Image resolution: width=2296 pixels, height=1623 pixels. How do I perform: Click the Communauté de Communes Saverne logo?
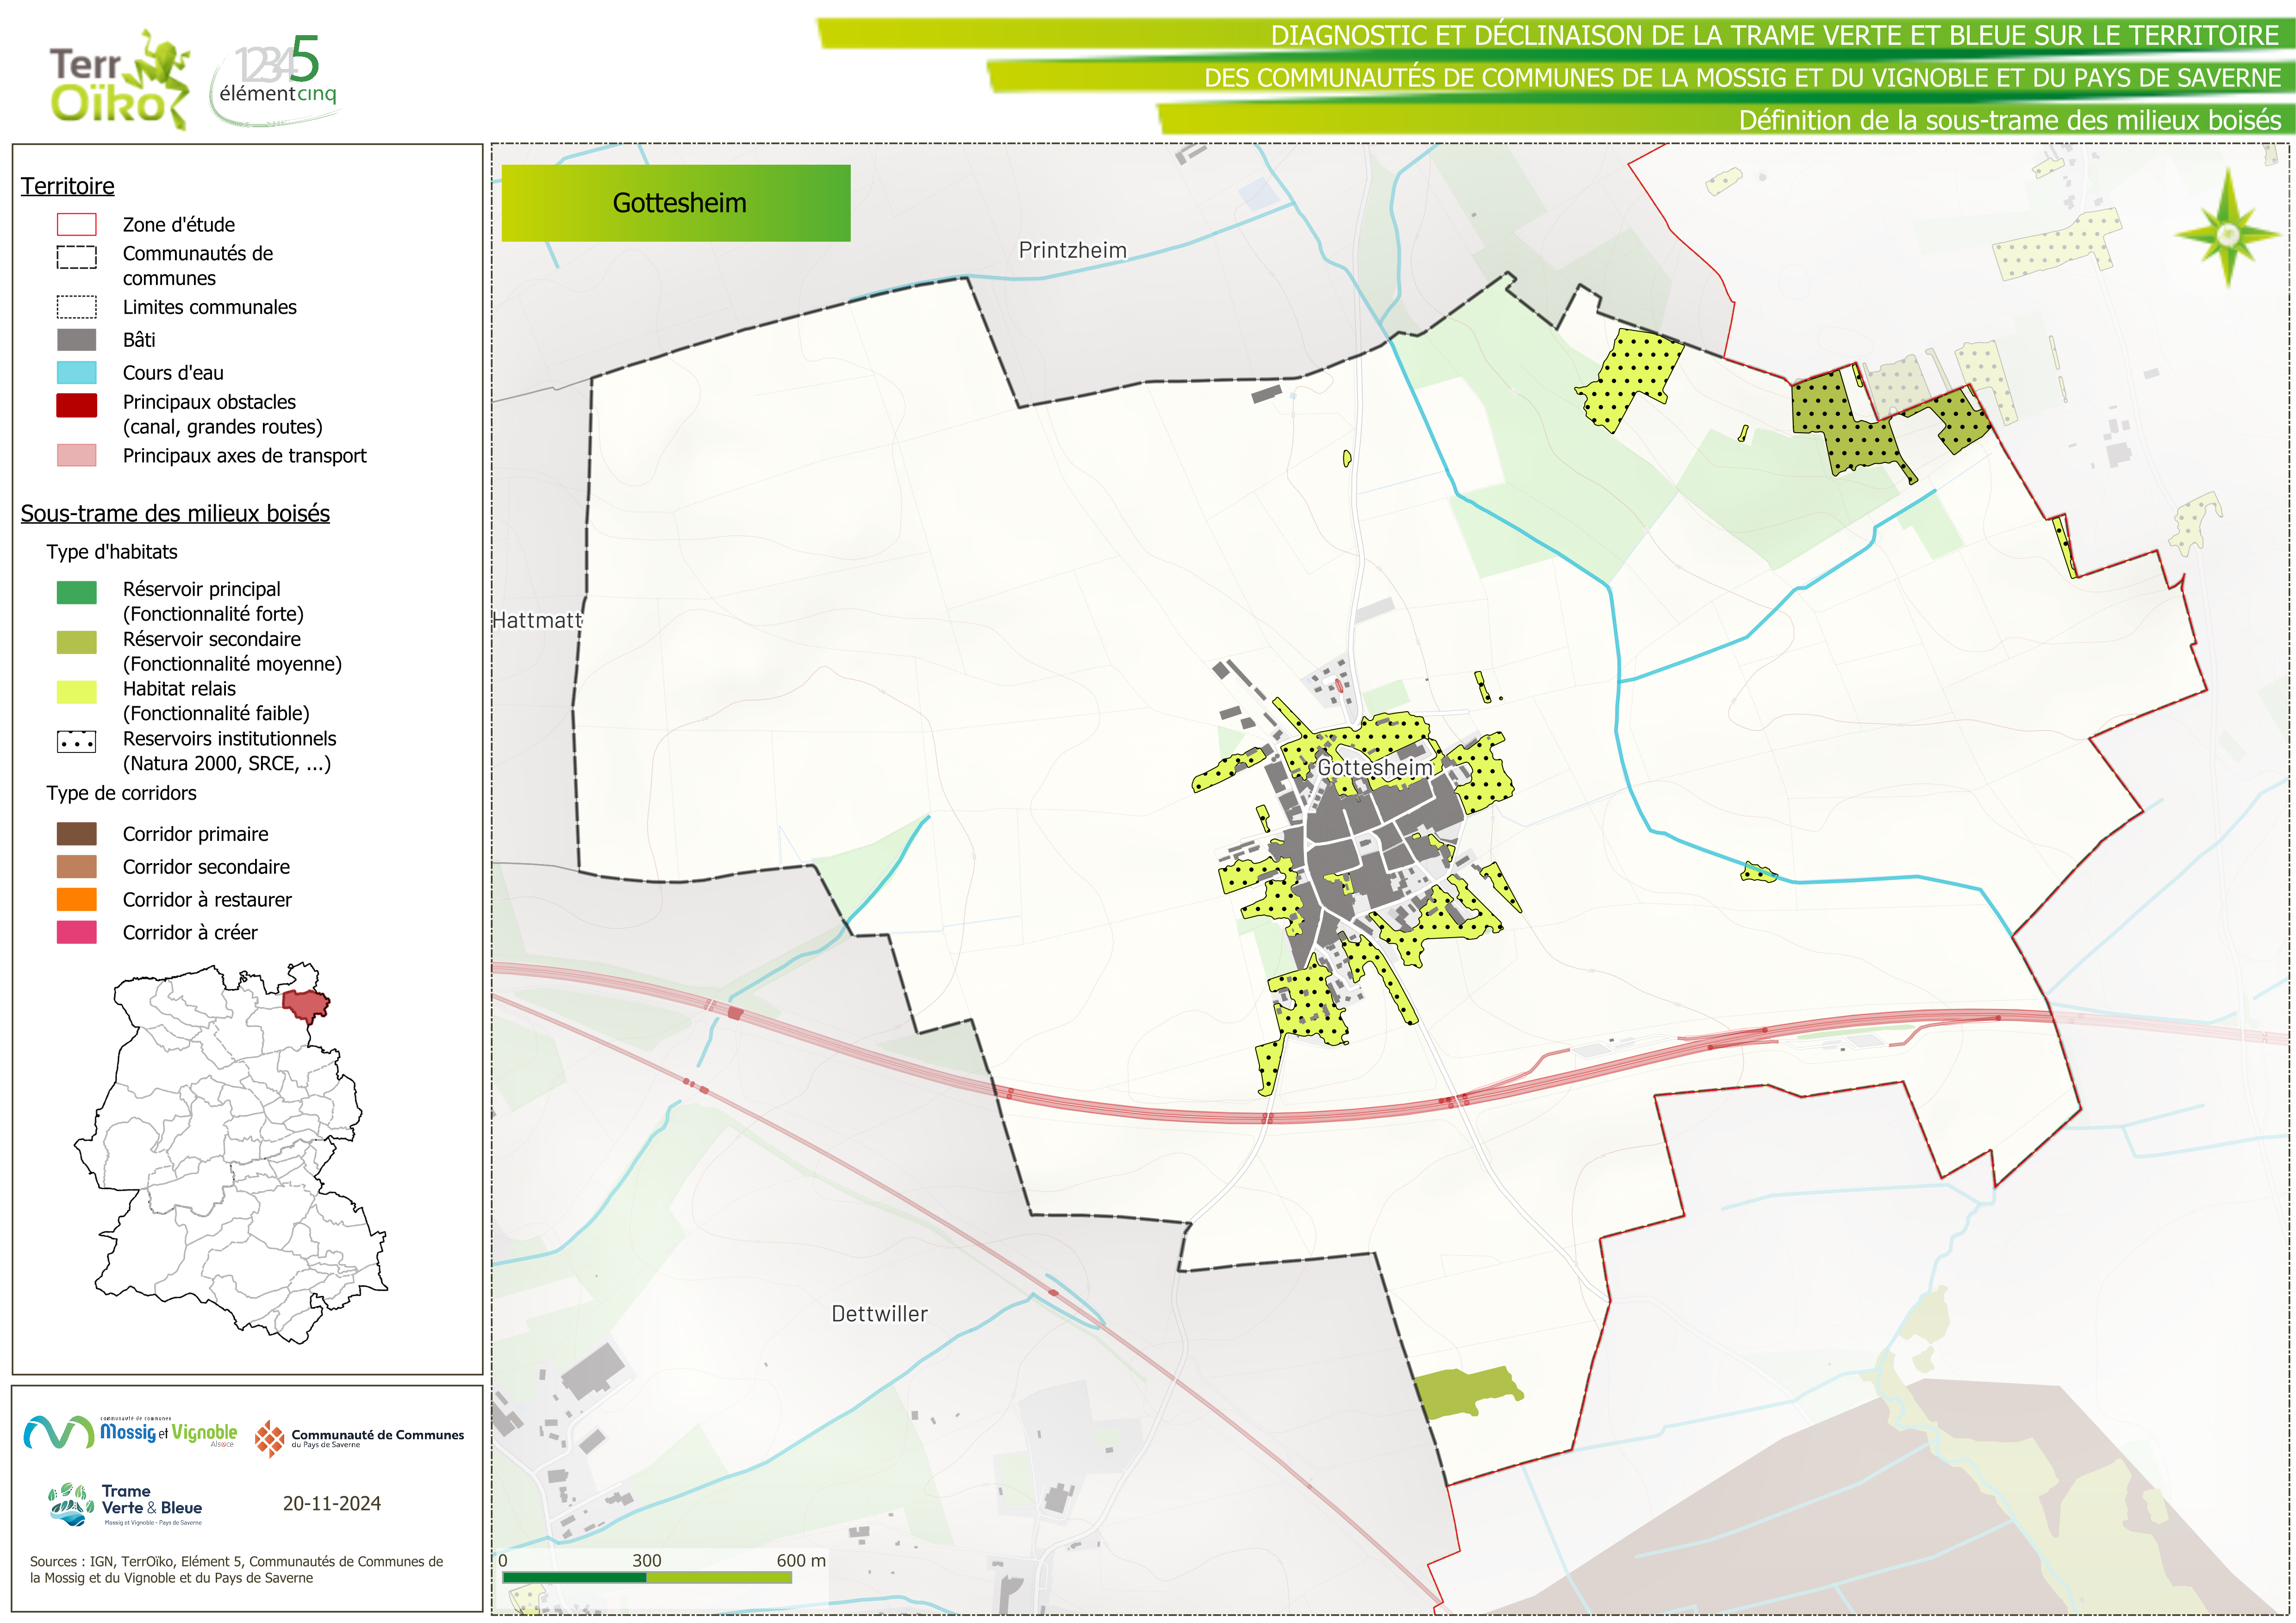(359, 1438)
